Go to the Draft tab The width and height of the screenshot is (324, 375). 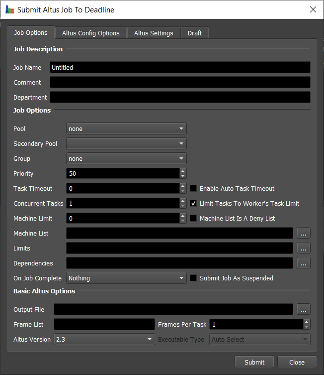[195, 33]
